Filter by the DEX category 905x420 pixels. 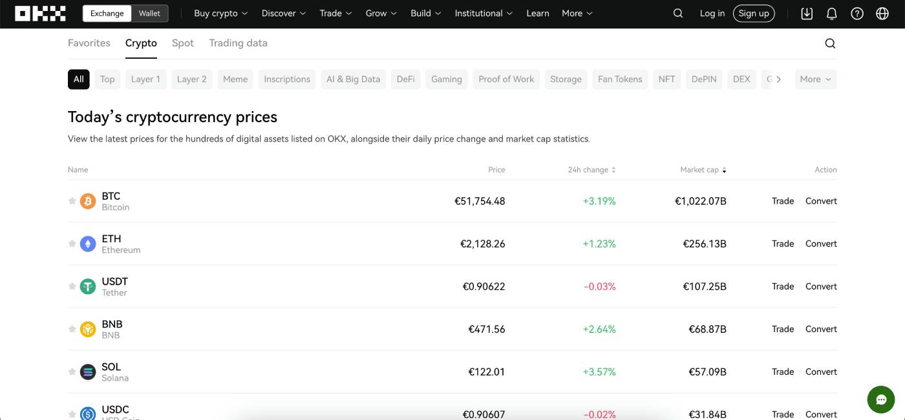tap(741, 79)
